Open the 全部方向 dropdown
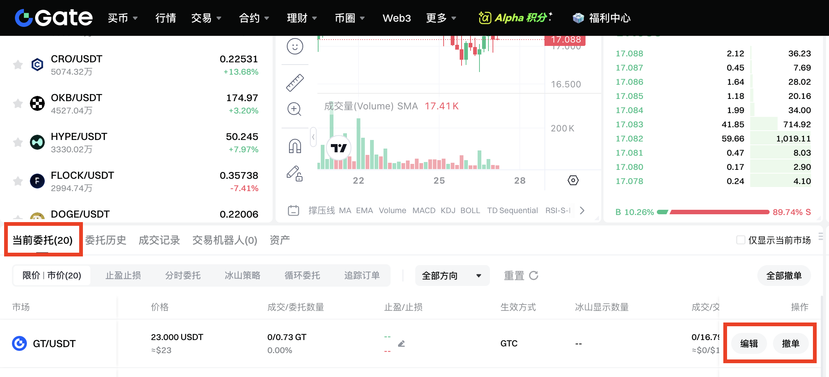 [452, 276]
